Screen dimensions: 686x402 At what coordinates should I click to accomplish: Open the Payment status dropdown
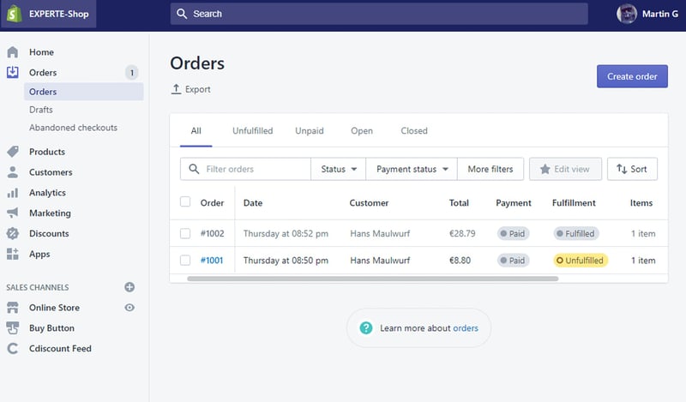point(412,169)
